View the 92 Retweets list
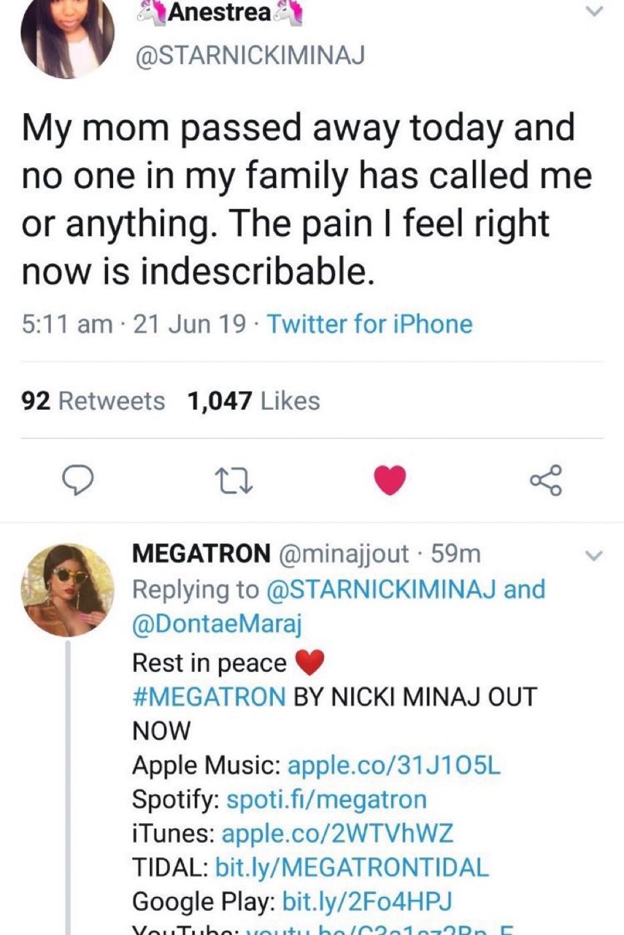The height and width of the screenshot is (935, 624). click(x=94, y=401)
